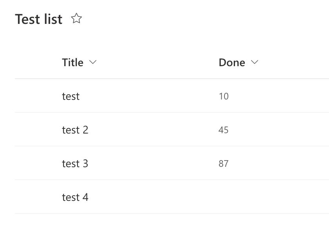Select the test 2 row via its left margin

point(35,130)
